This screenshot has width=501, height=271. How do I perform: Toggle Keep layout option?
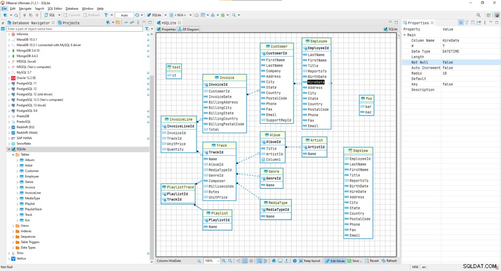pyautogui.click(x=310, y=261)
